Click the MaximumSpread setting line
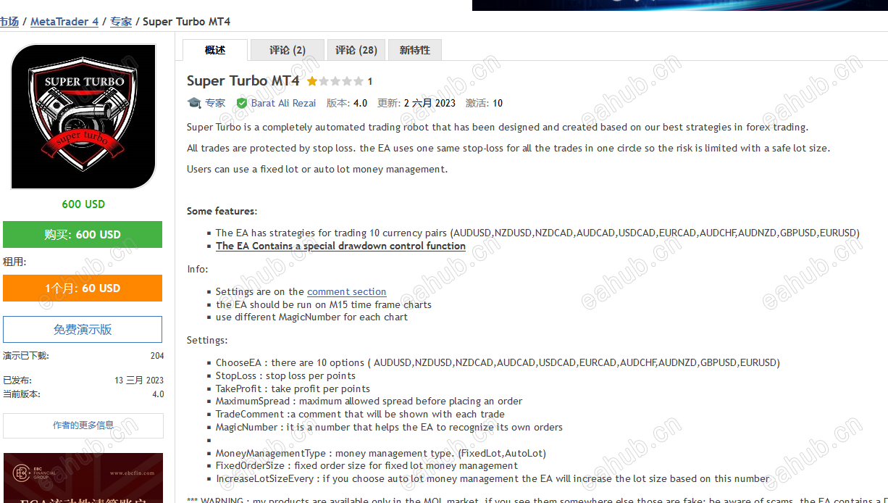 coord(369,401)
